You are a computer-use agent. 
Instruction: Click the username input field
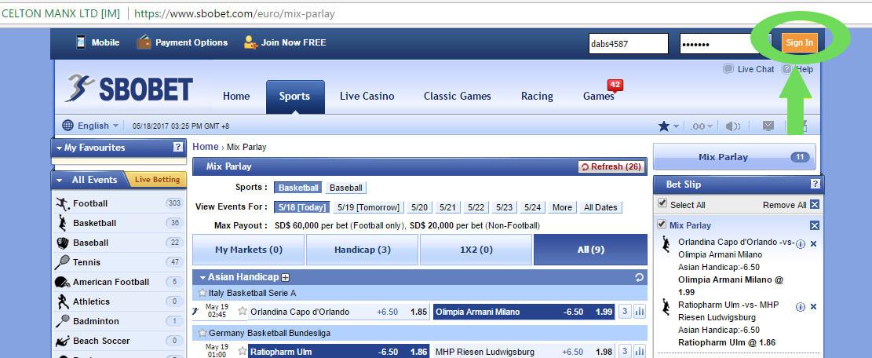coord(629,43)
